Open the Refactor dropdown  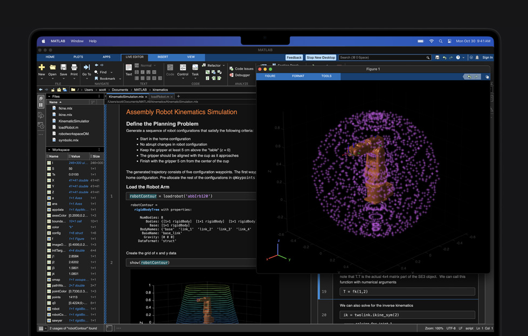213,65
